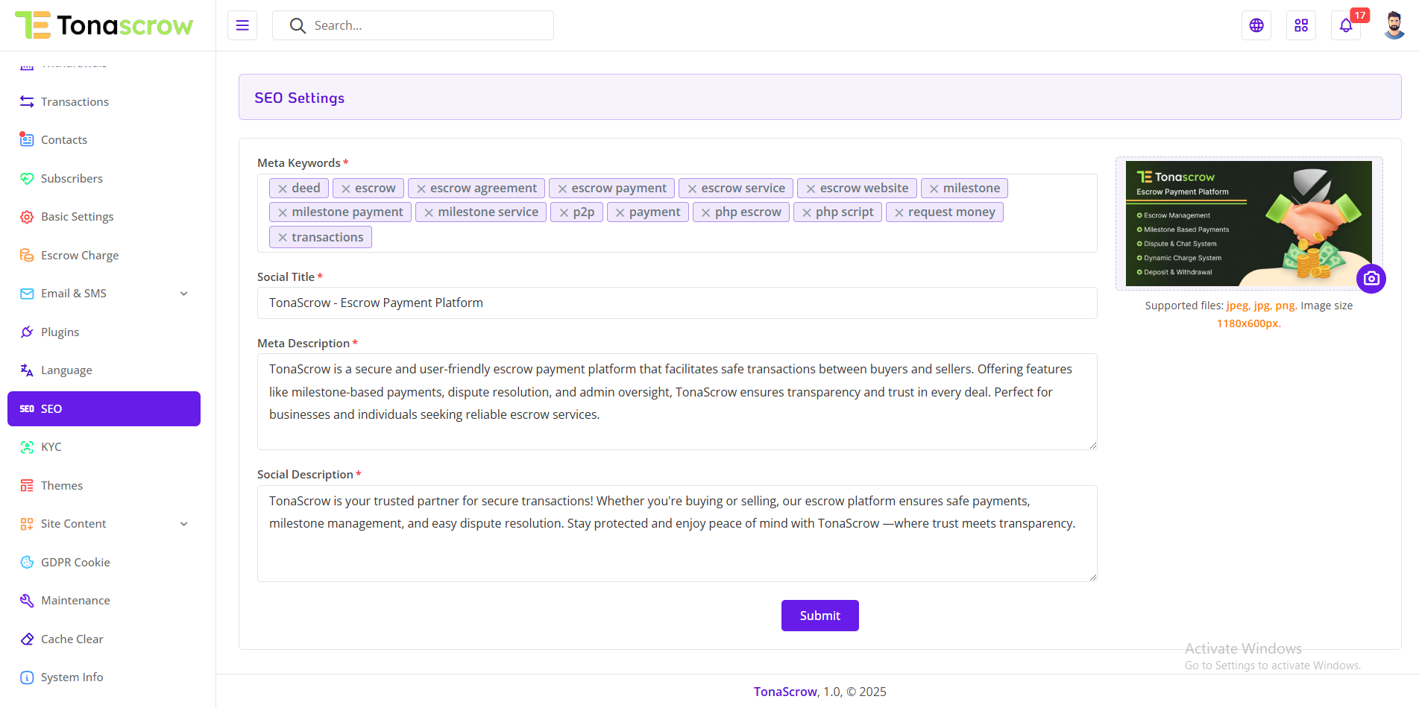Open the notifications bell icon

[1346, 25]
